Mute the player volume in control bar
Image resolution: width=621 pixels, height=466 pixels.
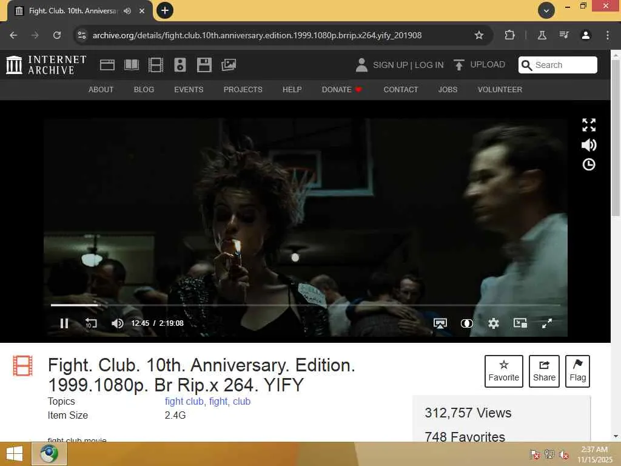[117, 323]
